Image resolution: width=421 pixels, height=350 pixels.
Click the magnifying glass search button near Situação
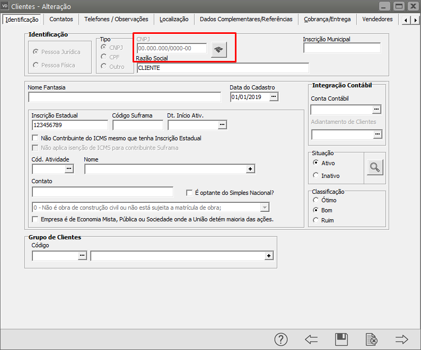(x=375, y=168)
